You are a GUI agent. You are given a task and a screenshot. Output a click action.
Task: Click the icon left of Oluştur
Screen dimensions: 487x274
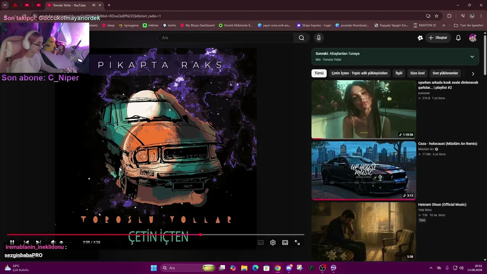(x=420, y=38)
